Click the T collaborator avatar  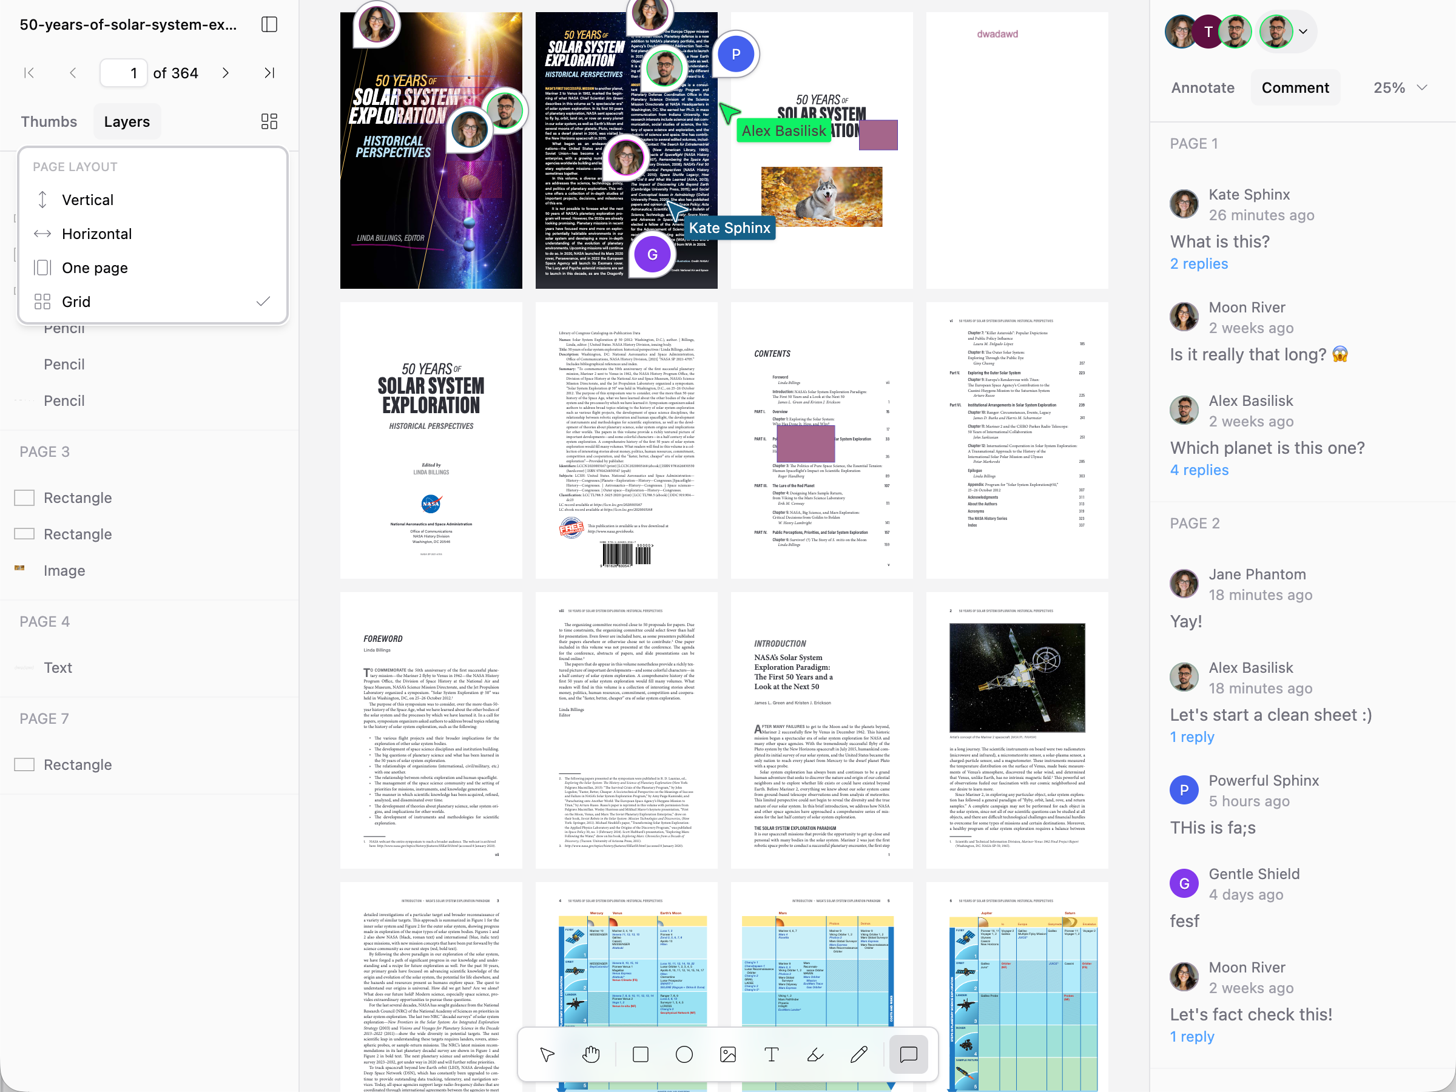(1208, 32)
